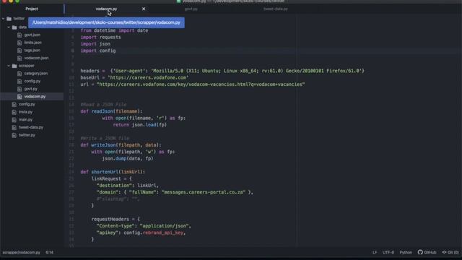Image resolution: width=462 pixels, height=260 pixels.
Task: Open limits.json in the tree
Action: [x=32, y=43]
